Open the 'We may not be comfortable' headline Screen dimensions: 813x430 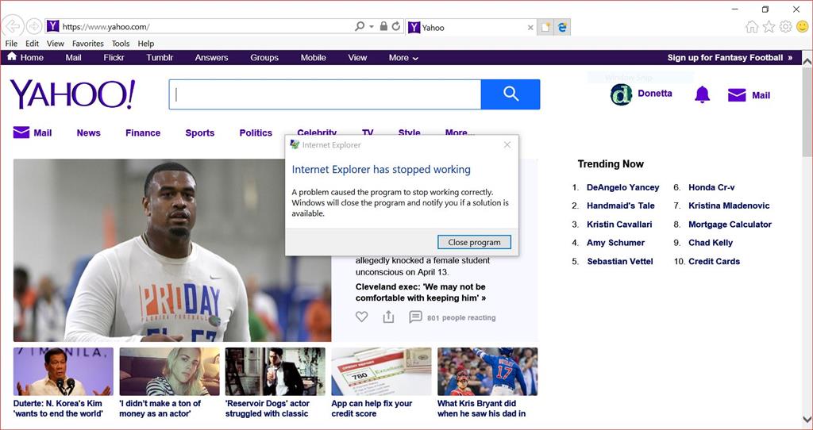[421, 292]
